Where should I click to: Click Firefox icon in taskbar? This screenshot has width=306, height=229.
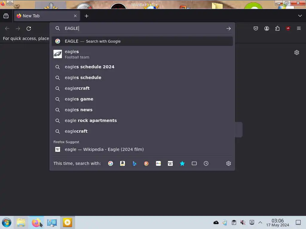[36, 222]
